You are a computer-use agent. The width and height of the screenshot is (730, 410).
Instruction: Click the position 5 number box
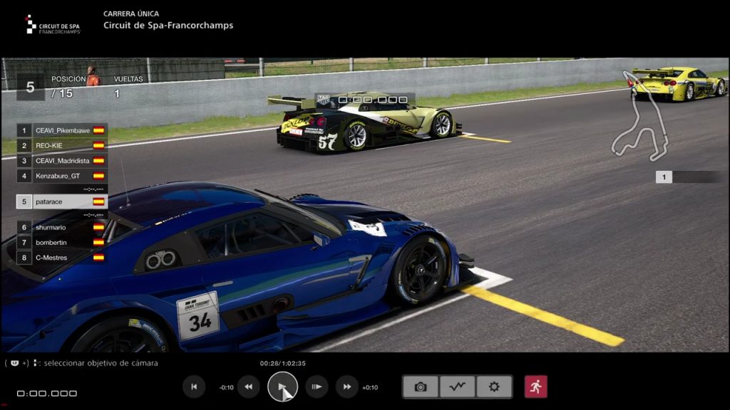pyautogui.click(x=30, y=87)
